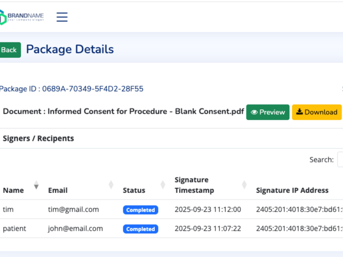The width and height of the screenshot is (343, 257).
Task: Click the IP address in tim's row
Action: pos(299,209)
